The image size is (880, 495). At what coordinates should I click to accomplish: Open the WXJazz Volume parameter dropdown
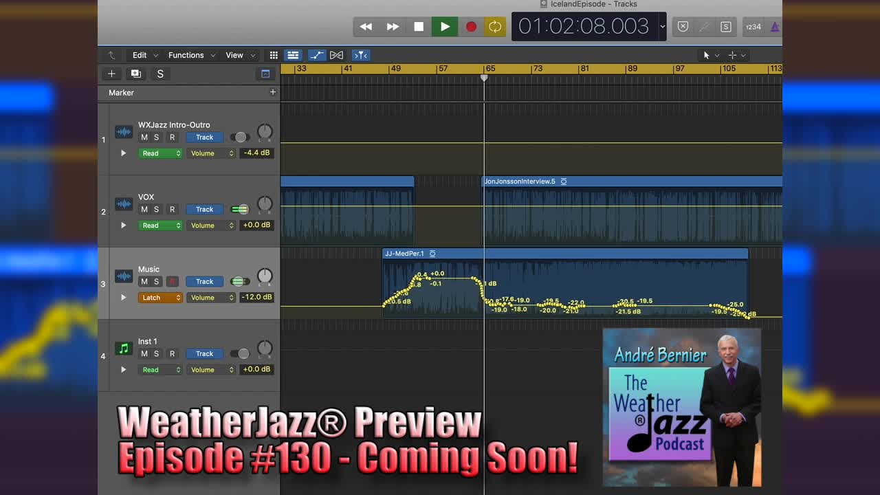211,153
